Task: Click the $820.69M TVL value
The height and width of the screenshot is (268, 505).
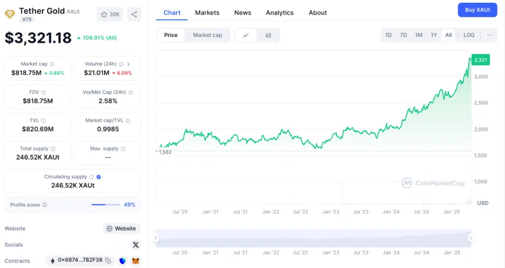Action: click(x=37, y=129)
